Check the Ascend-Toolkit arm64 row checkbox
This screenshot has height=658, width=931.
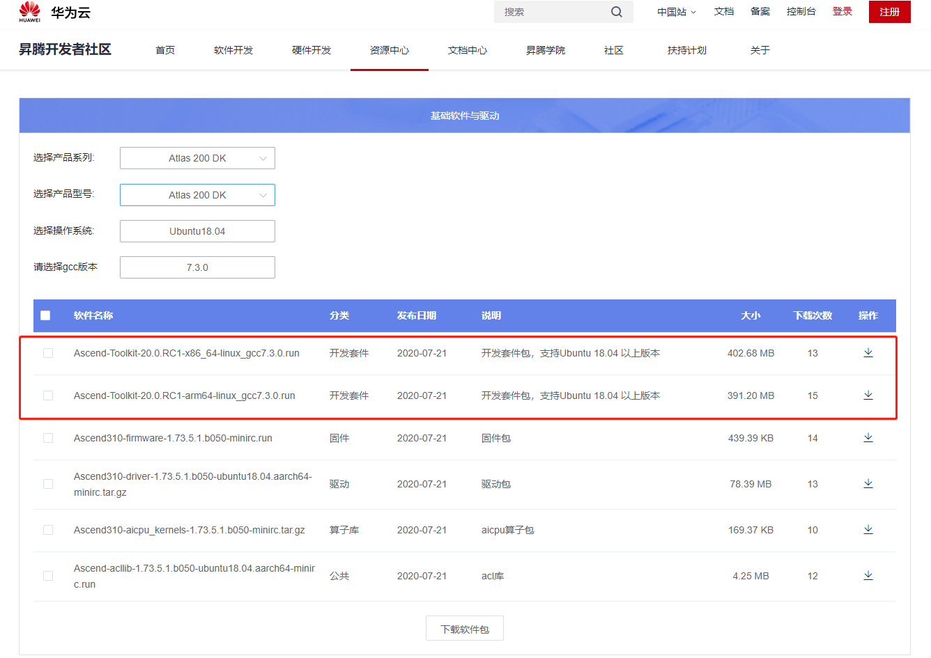click(48, 395)
